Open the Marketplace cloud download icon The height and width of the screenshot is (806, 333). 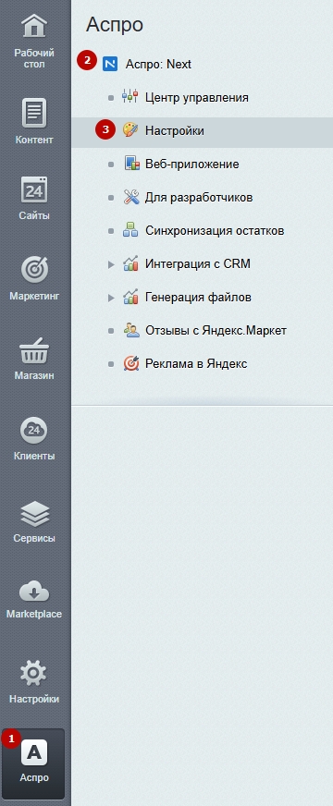click(34, 592)
